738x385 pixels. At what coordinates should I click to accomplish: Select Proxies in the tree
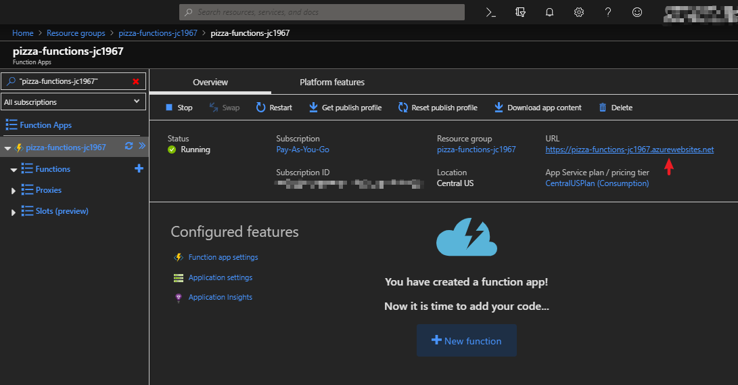(49, 190)
